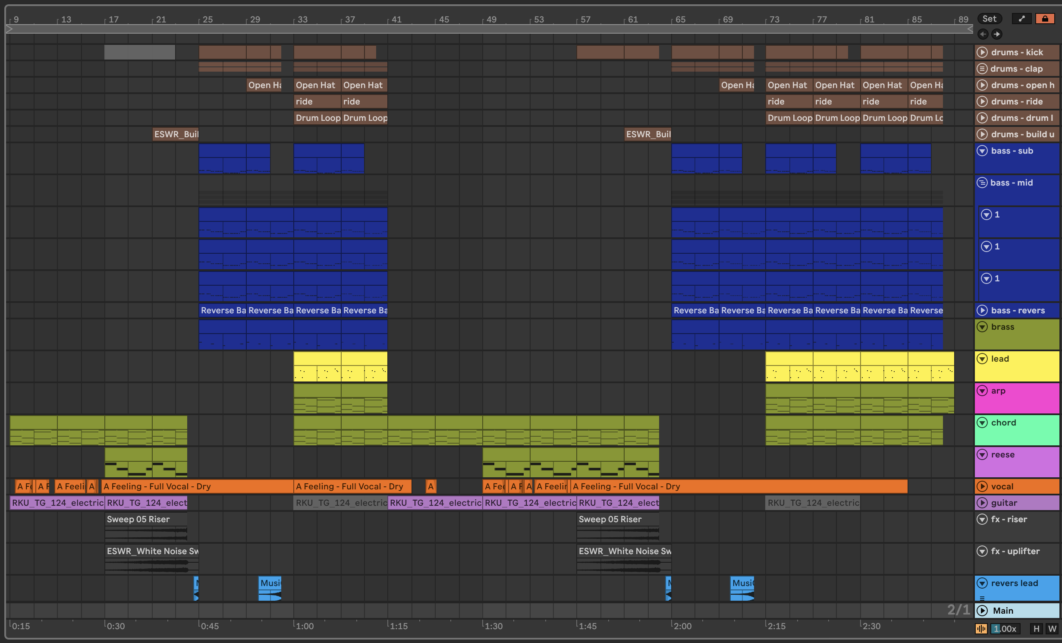
Task: Click bar 57 on the beat ruler
Action: click(585, 19)
